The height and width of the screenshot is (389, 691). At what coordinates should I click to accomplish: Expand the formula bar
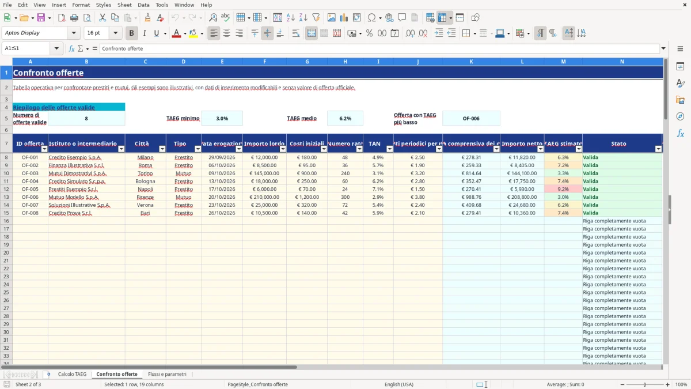click(663, 48)
